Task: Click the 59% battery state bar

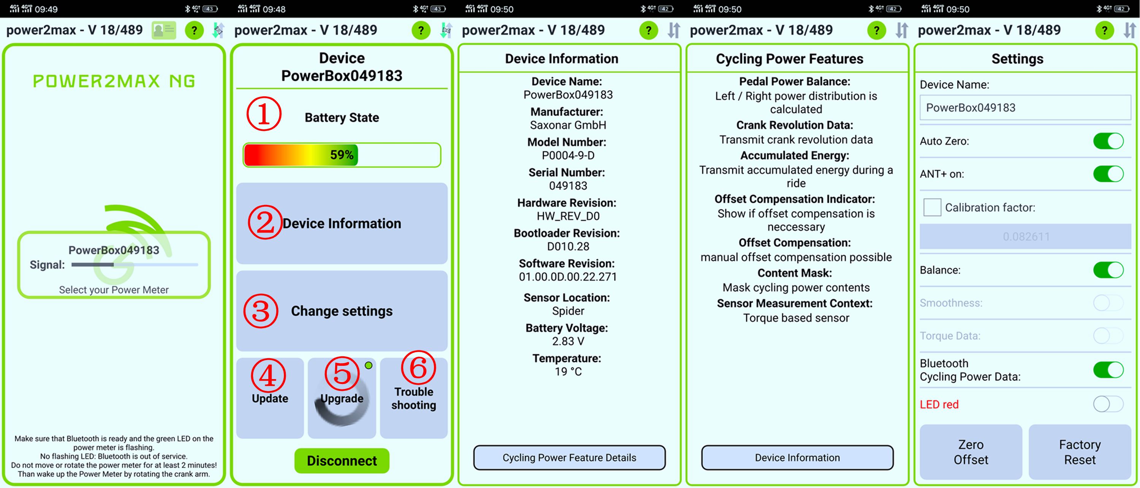Action: [342, 155]
